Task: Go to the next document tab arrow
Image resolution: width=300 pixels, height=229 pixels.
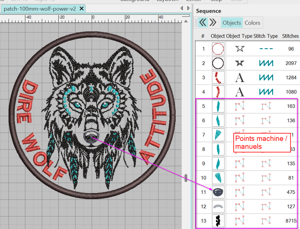Action: tap(188, 8)
